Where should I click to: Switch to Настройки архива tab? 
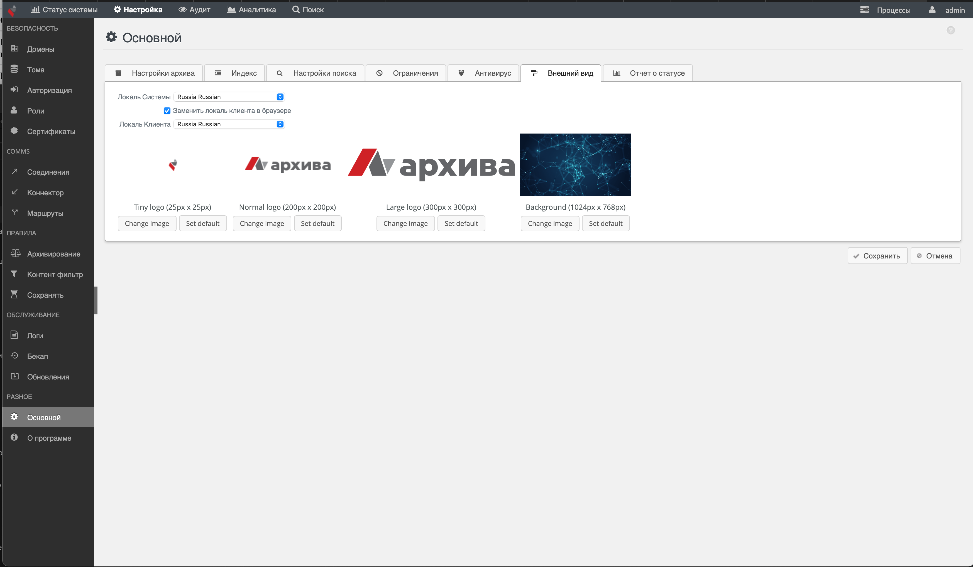tap(154, 73)
